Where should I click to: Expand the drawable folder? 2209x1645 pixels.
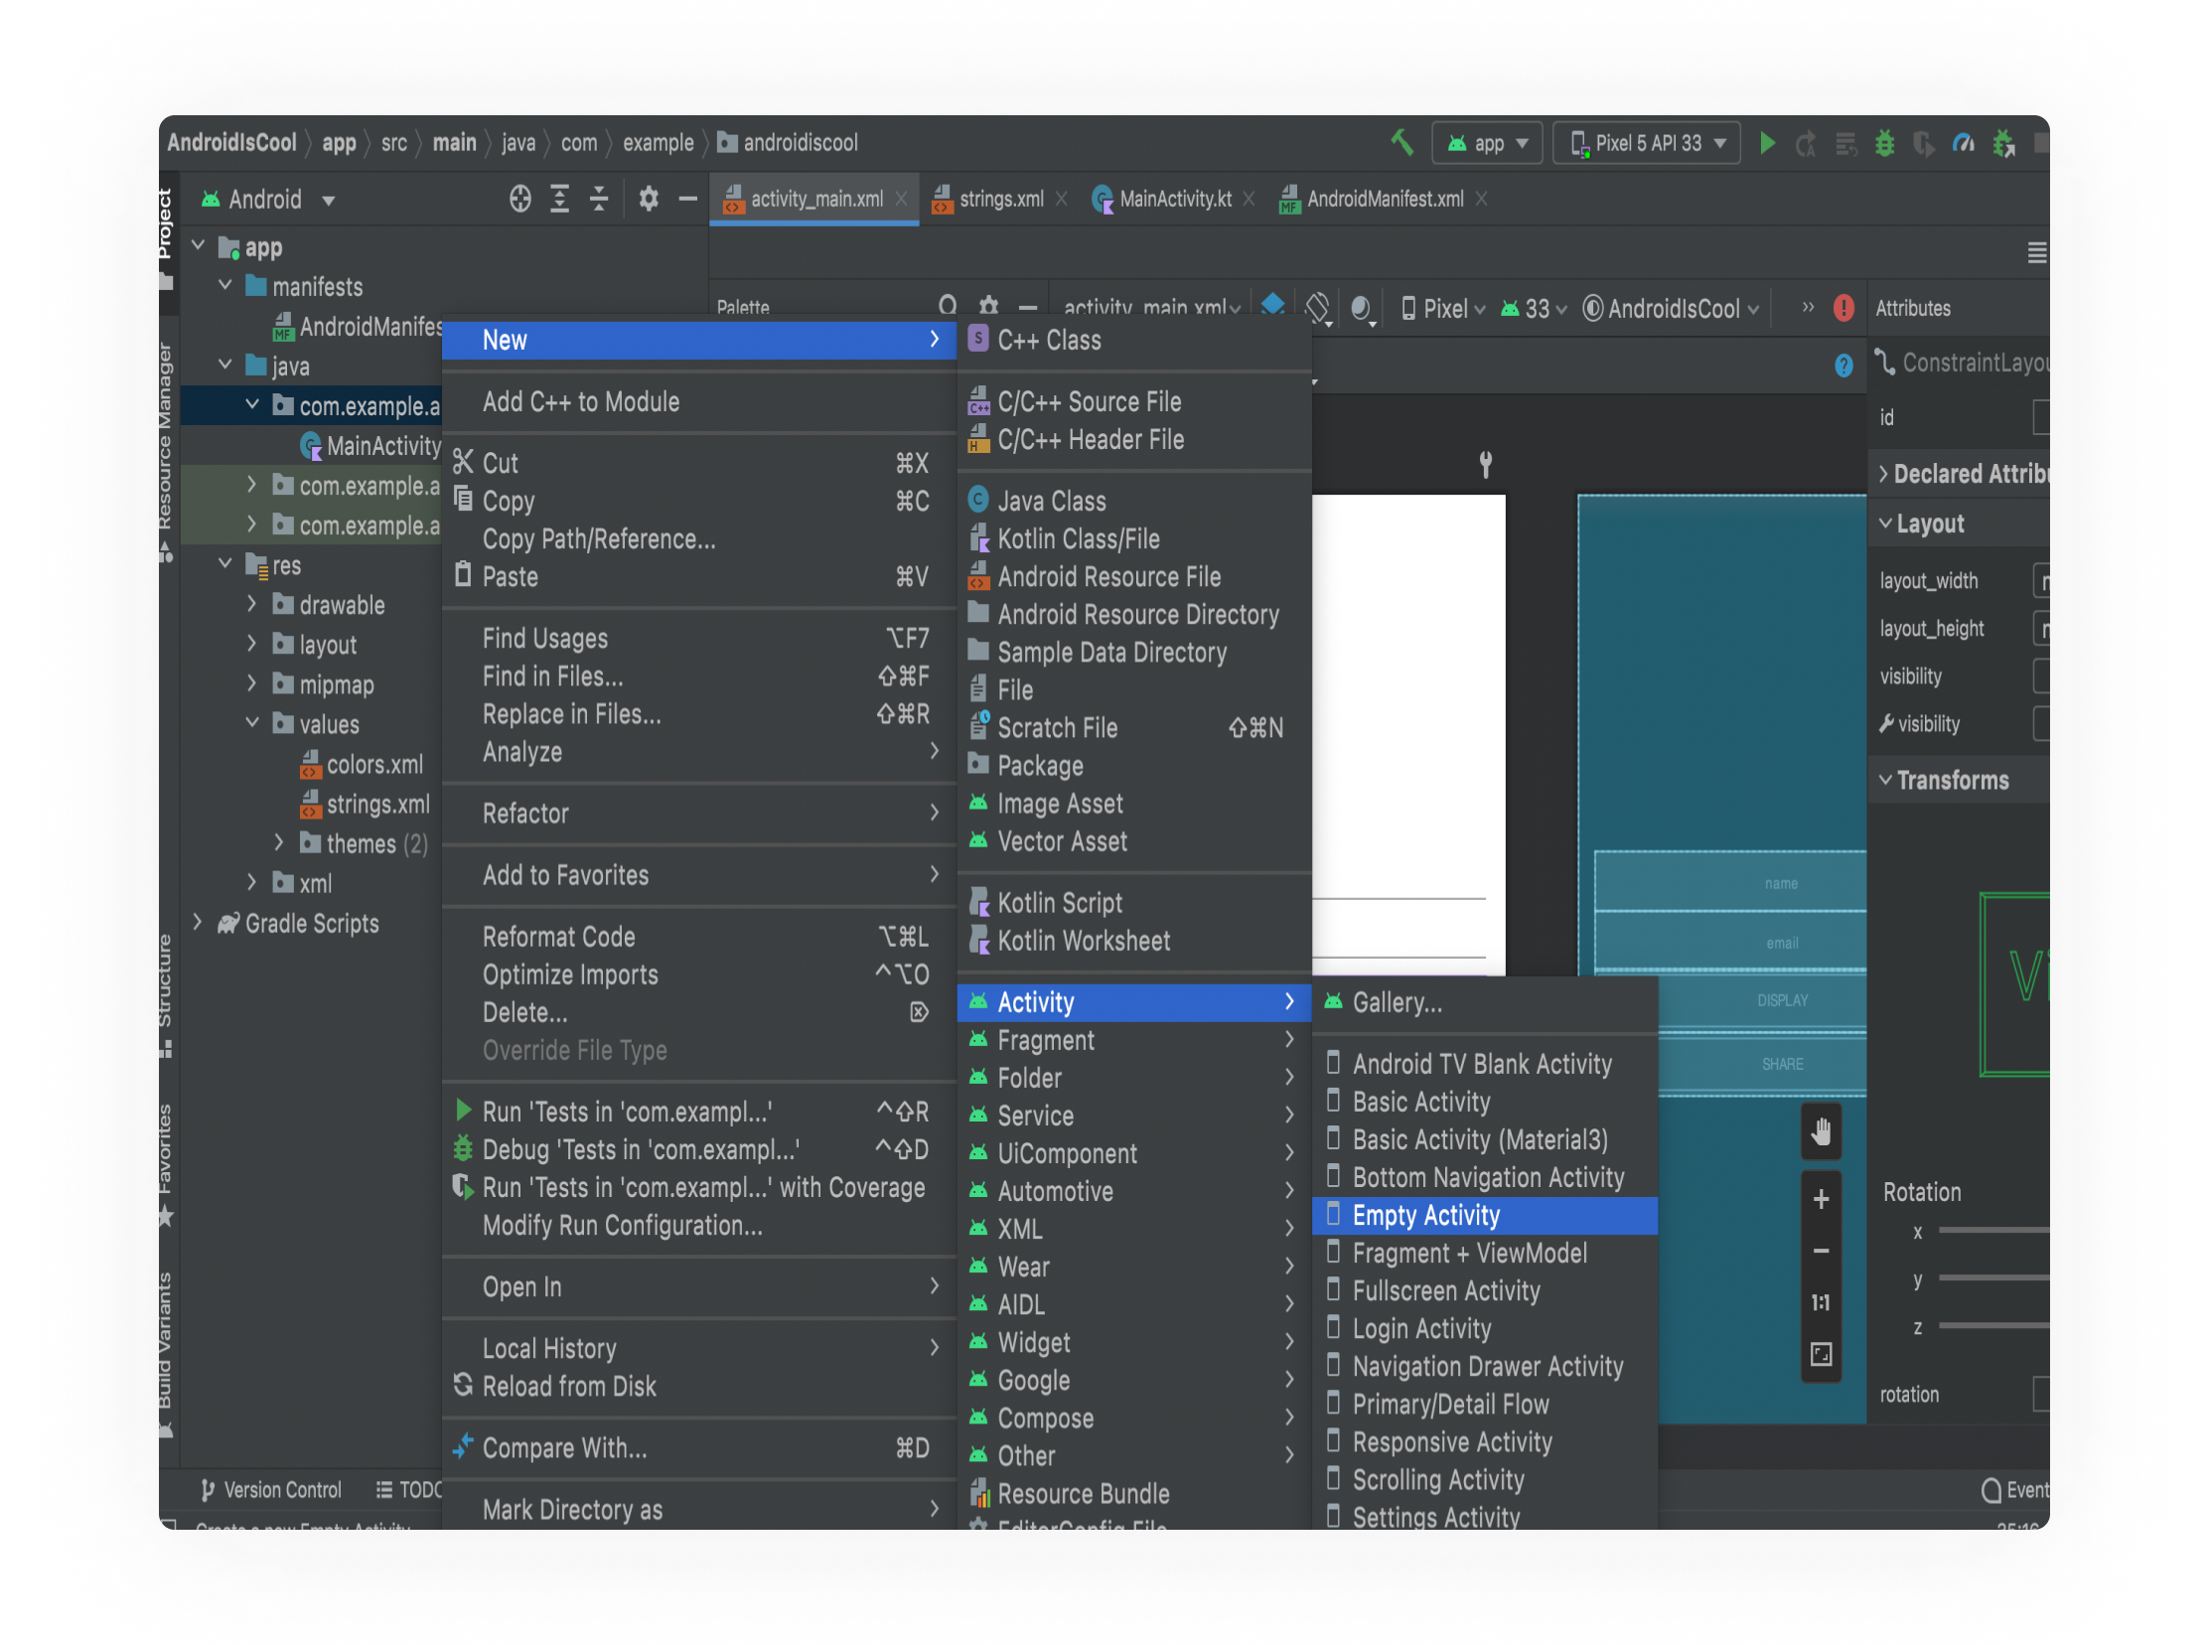(x=252, y=603)
